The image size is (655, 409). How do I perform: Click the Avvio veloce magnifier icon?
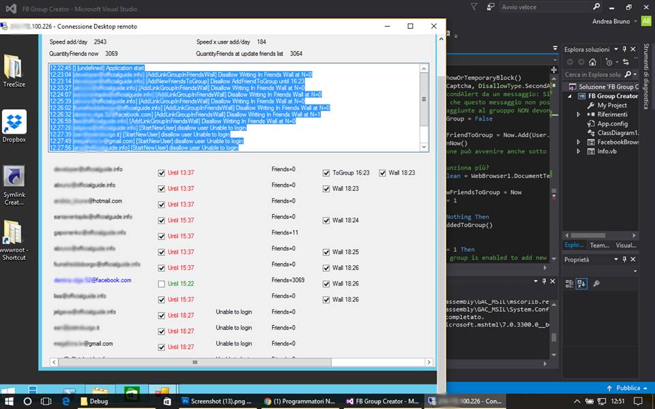click(596, 7)
